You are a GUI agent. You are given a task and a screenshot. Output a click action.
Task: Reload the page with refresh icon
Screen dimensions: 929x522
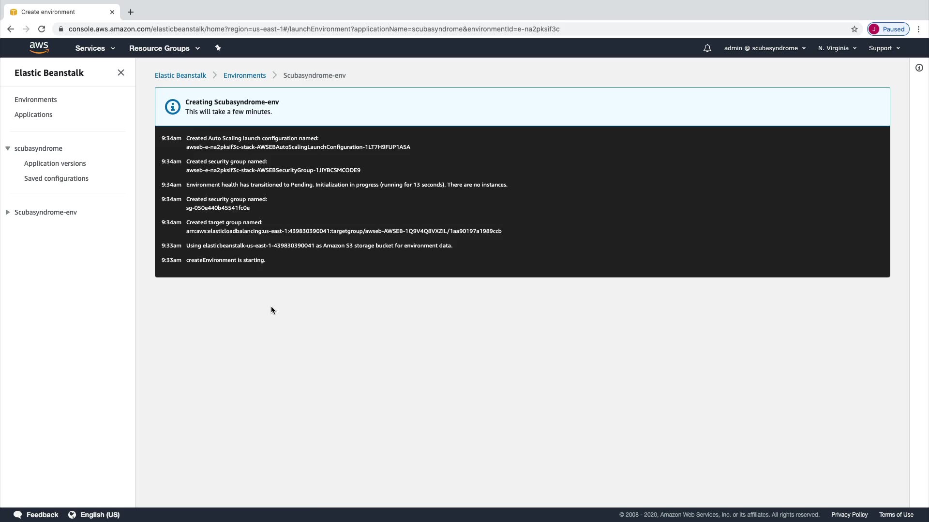42,29
